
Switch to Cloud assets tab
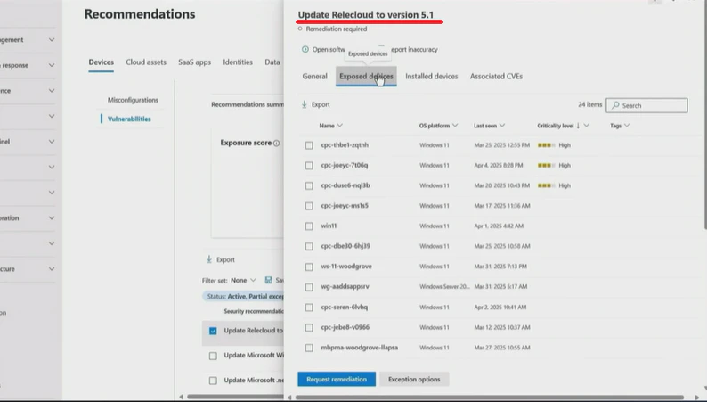146,62
